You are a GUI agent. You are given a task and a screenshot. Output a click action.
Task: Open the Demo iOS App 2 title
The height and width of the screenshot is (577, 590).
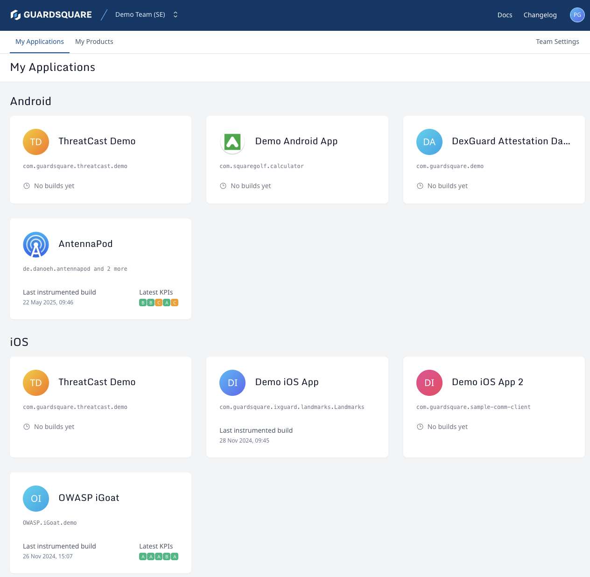point(487,382)
